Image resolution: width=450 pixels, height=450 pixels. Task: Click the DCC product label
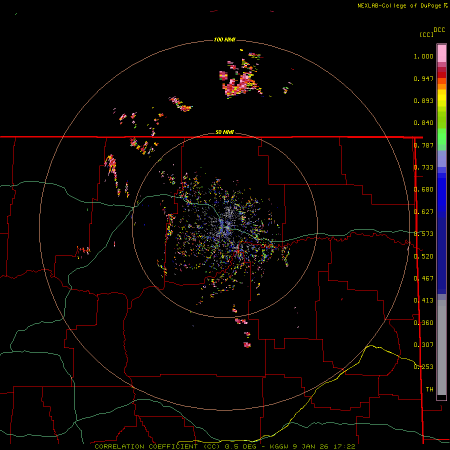point(439,30)
